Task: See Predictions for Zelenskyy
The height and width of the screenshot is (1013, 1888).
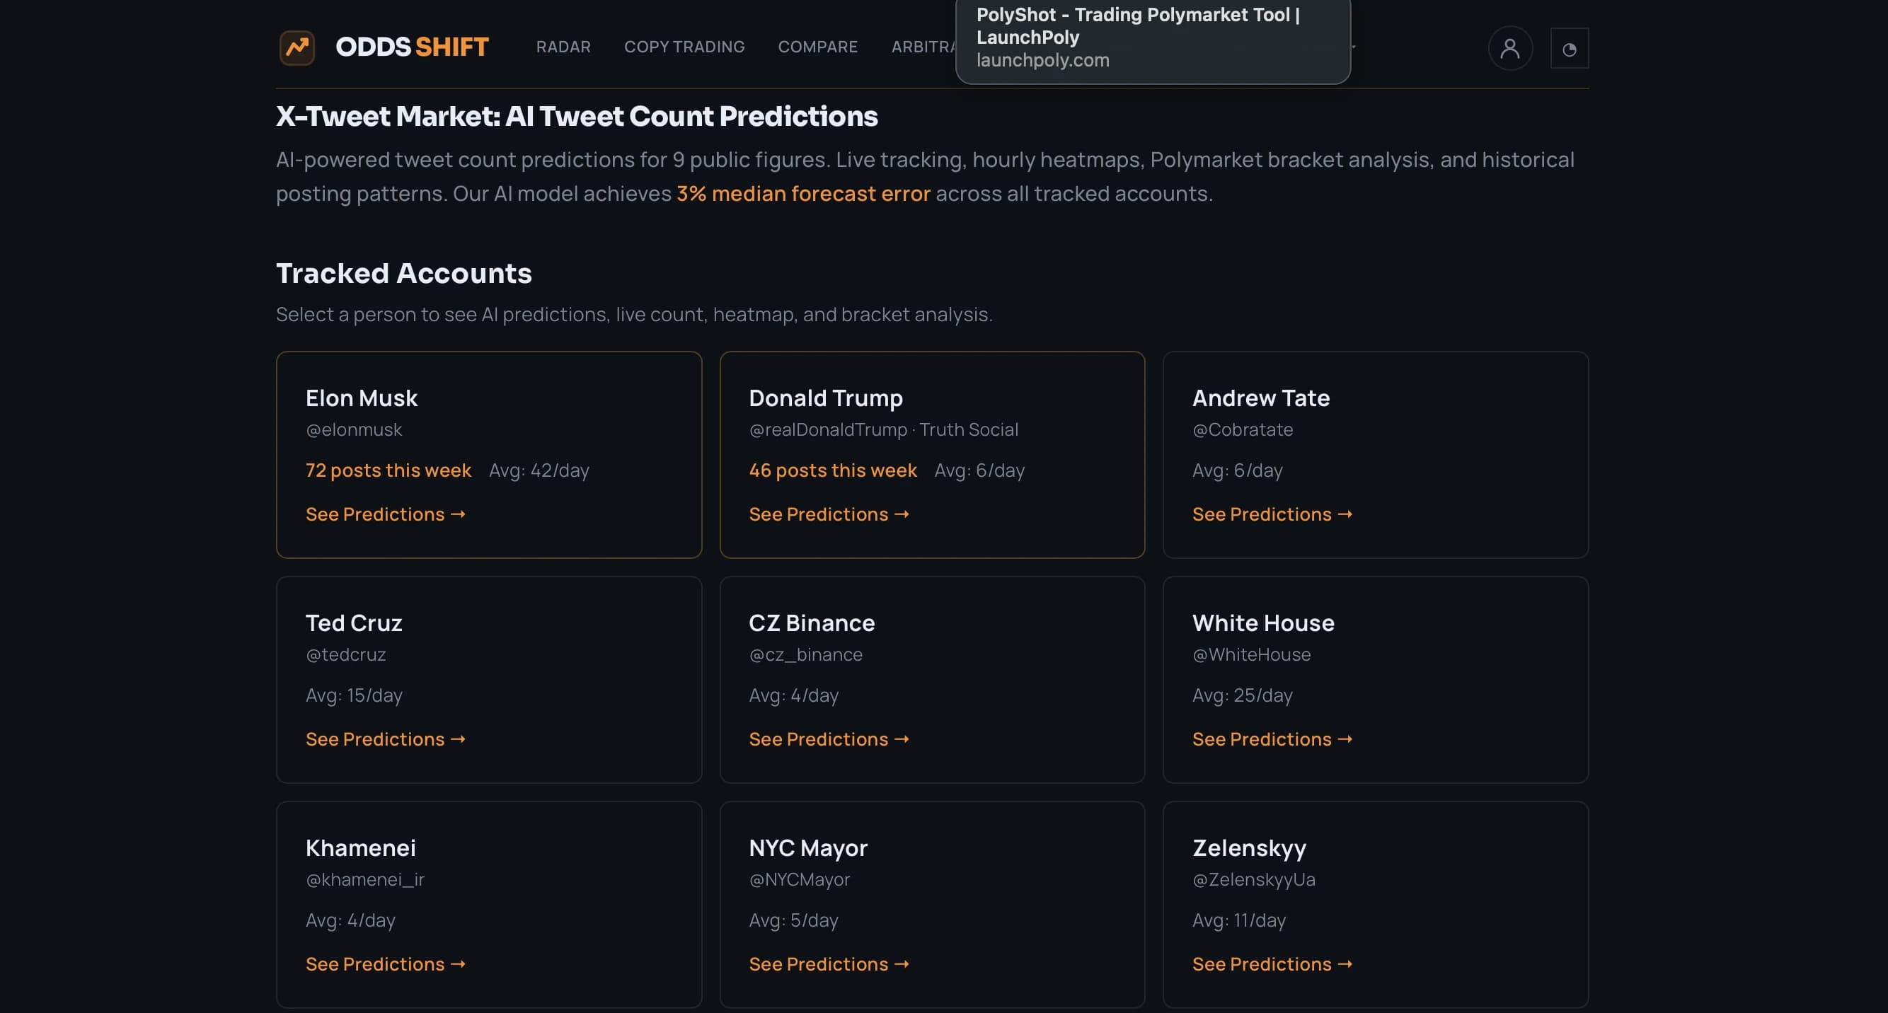Action: coord(1272,964)
